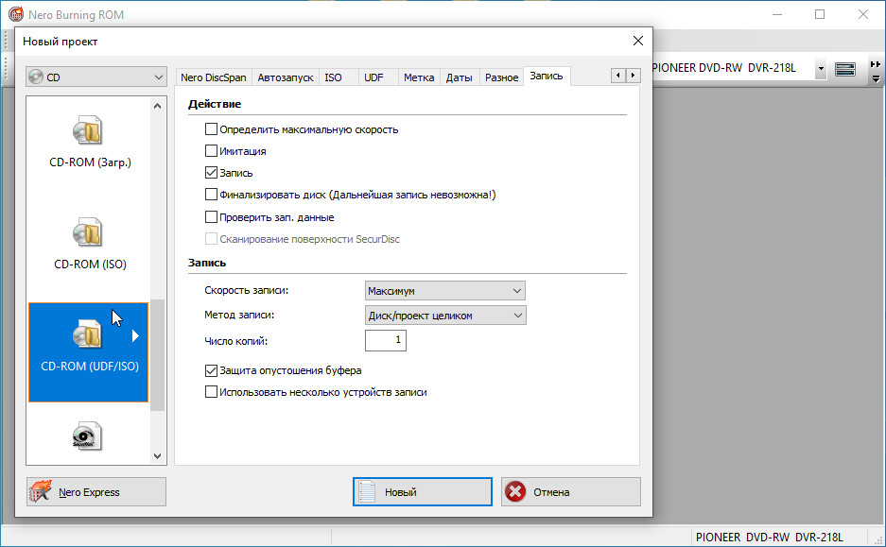Viewport: 886px width, 547px height.
Task: Select the CD-ROM (Загр.) project type
Action: pos(89,141)
